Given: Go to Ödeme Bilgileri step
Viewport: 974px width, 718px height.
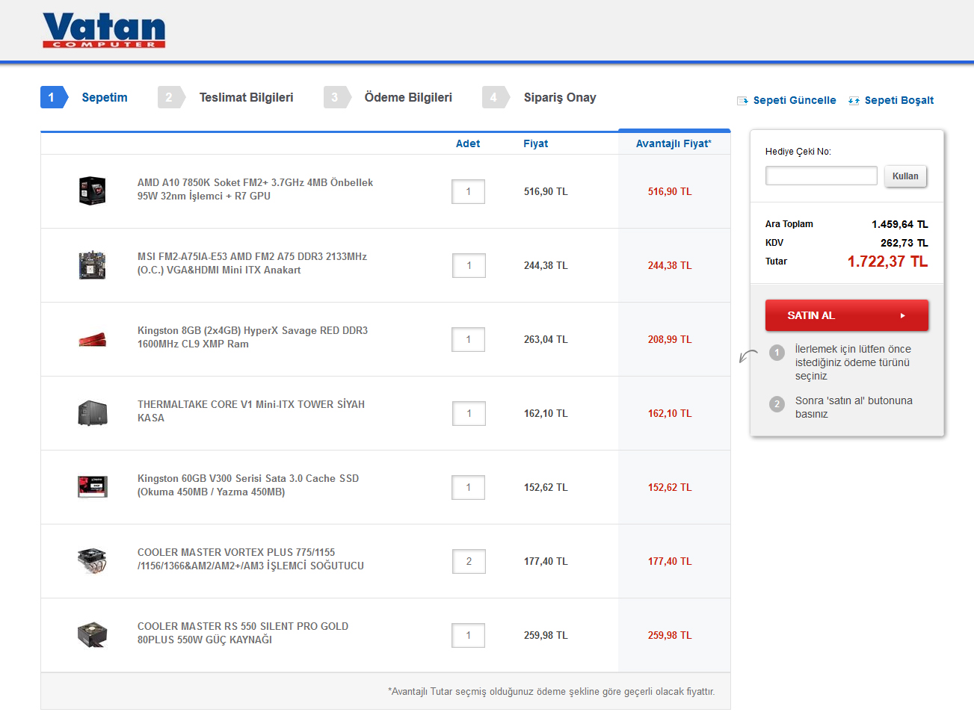Looking at the screenshot, I should (408, 97).
